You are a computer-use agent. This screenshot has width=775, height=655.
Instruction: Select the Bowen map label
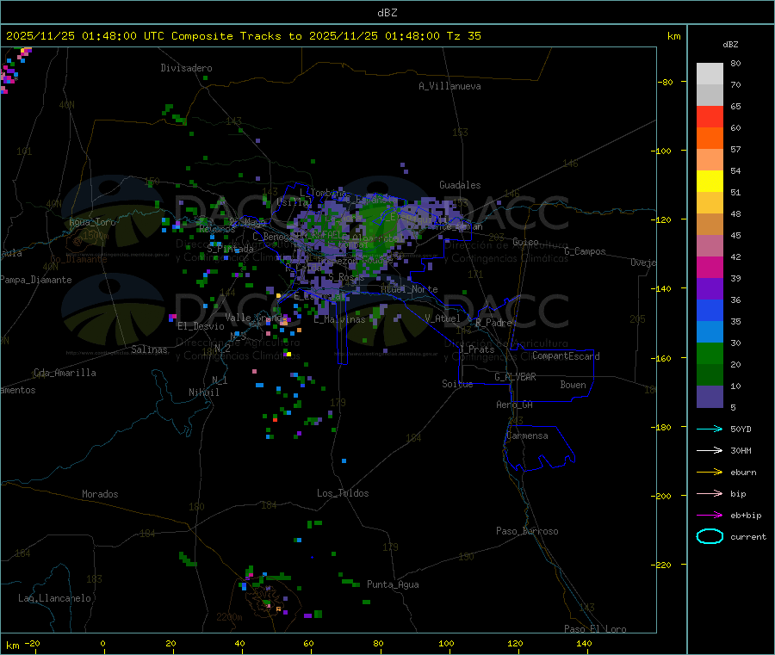[573, 385]
